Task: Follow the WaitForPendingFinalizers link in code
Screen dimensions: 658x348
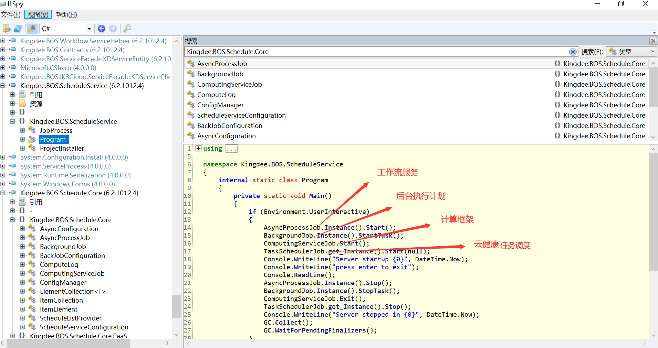Action: (320, 330)
